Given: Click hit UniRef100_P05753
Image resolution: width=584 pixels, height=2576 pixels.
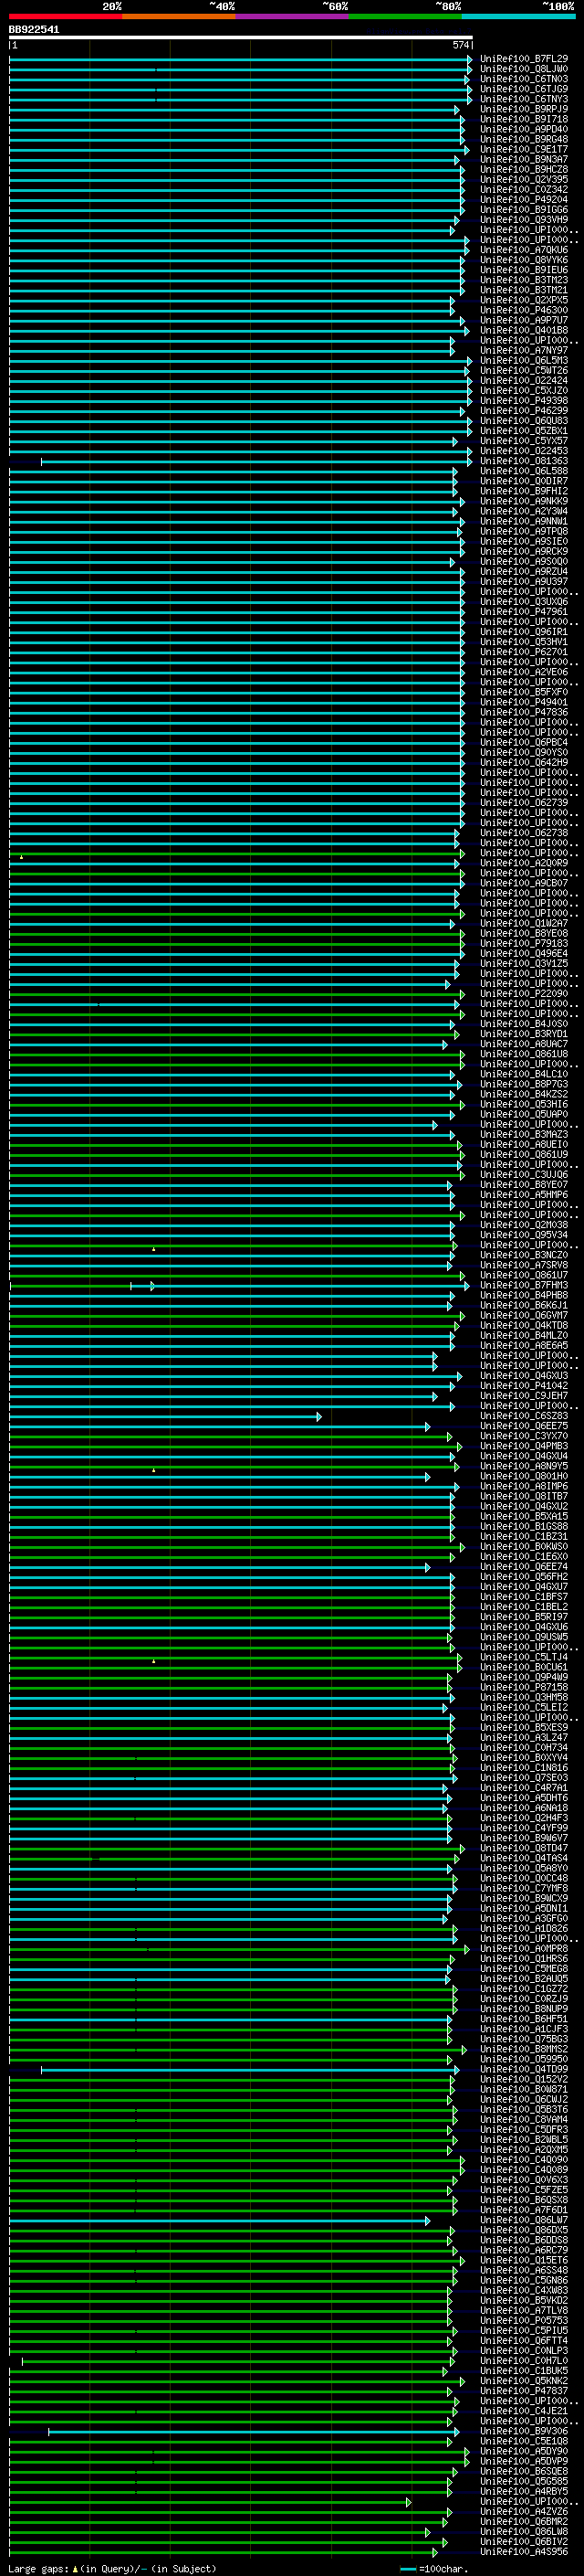Looking at the screenshot, I should [523, 2320].
